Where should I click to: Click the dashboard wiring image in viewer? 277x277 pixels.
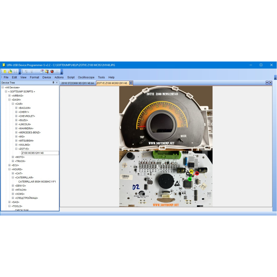[166, 147]
